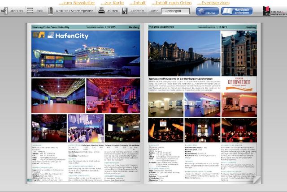Click the page curl corner to turn page

tap(257, 180)
